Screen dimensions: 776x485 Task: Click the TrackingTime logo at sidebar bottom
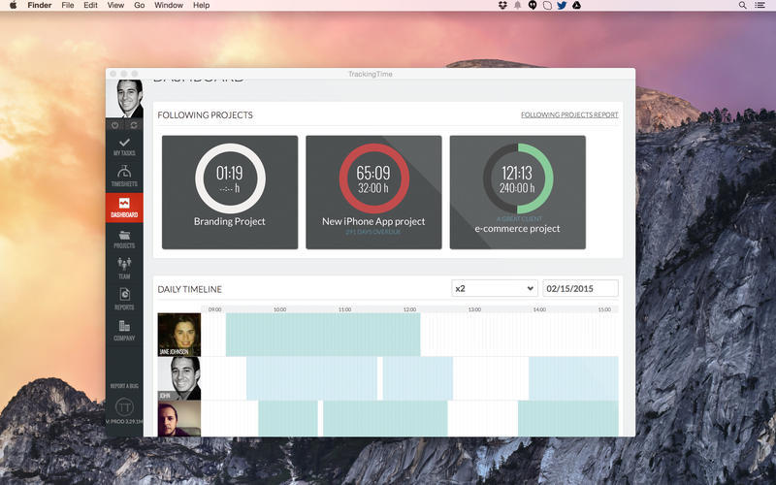click(x=124, y=406)
